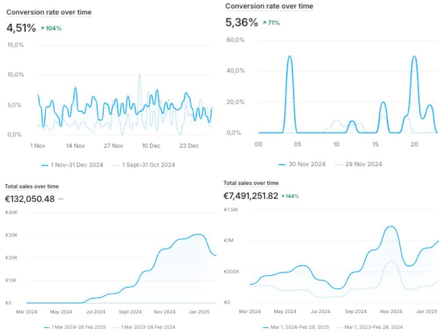Click the no-change dash next to €132,050.48
Viewport: 439px width, 336px height.
[x=61, y=199]
